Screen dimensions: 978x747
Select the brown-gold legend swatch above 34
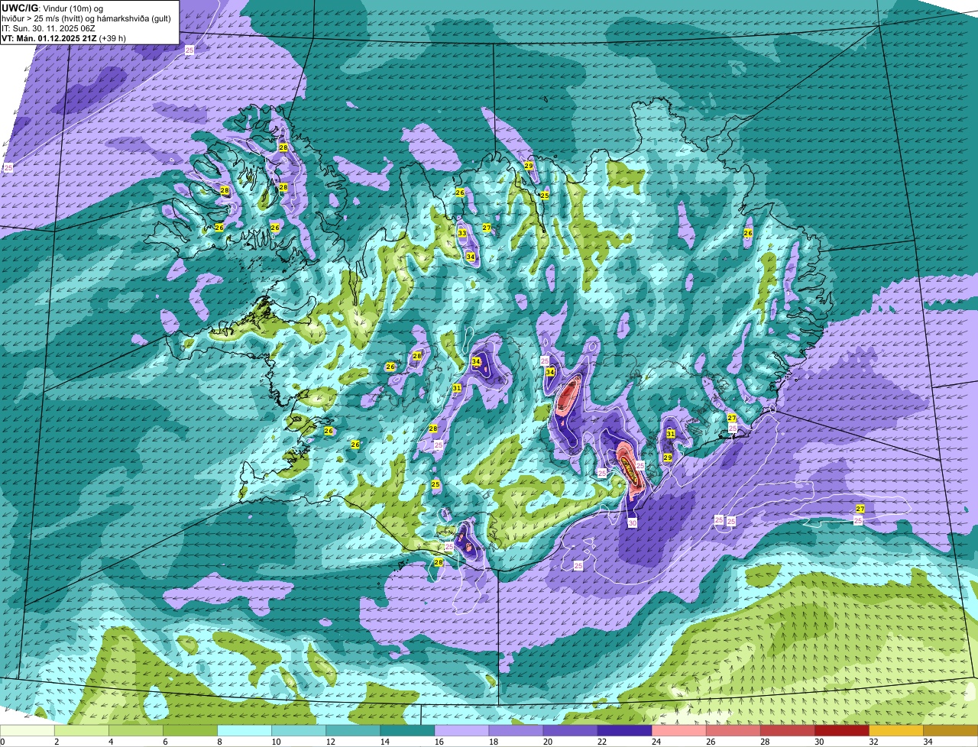(950, 730)
